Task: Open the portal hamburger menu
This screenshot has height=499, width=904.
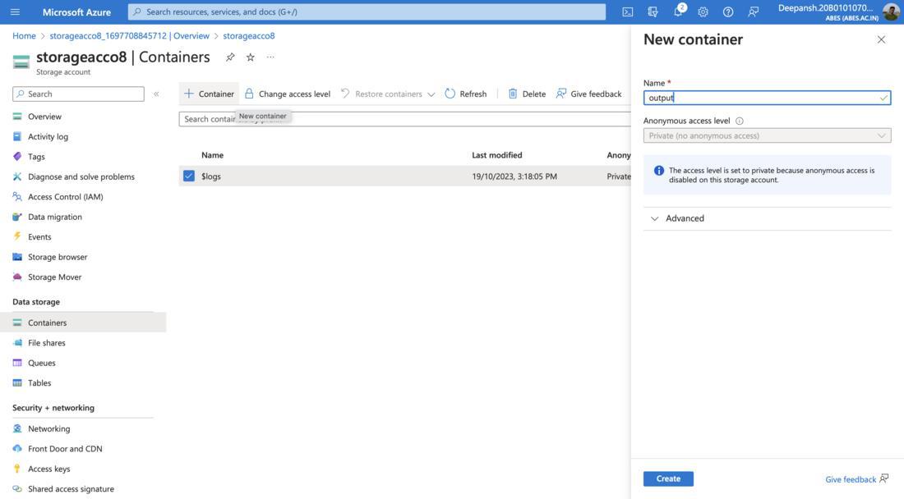Action: point(15,11)
